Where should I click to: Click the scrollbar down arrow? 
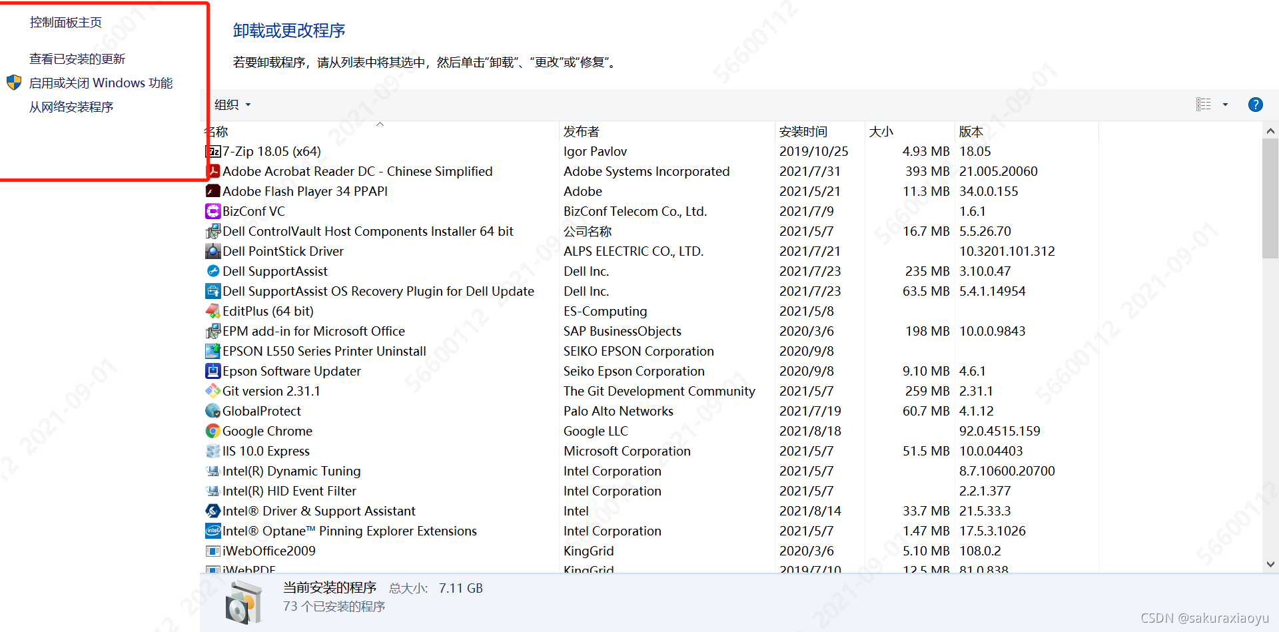(1270, 564)
